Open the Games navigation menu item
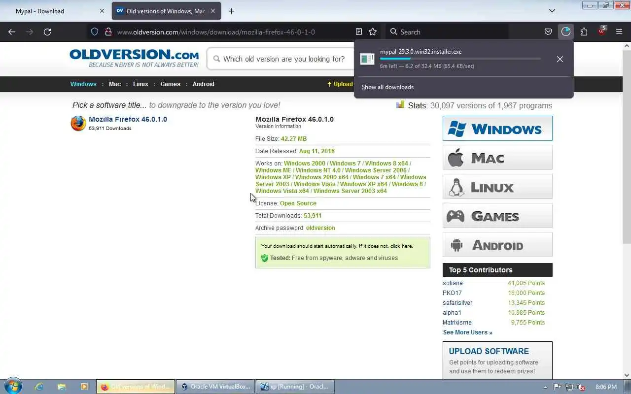The width and height of the screenshot is (631, 394). pos(171,84)
